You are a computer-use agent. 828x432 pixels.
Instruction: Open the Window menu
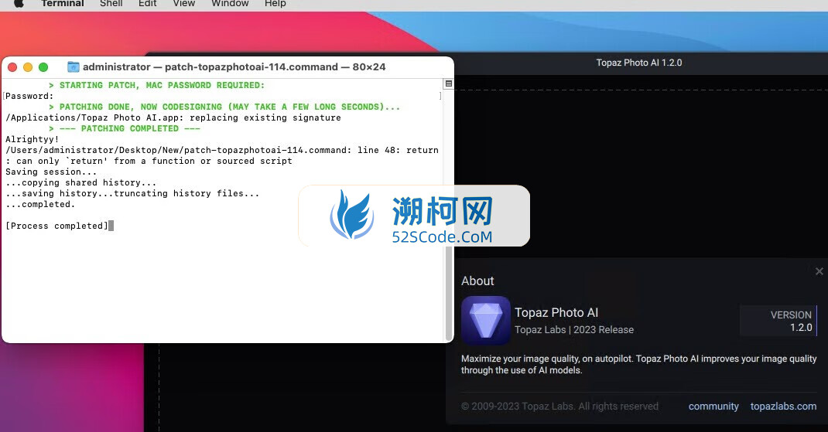[x=230, y=3]
